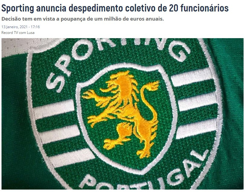The height and width of the screenshot is (192, 246).
Task: Click the 'Record TV com Lusa' byline
Action: 18,33
